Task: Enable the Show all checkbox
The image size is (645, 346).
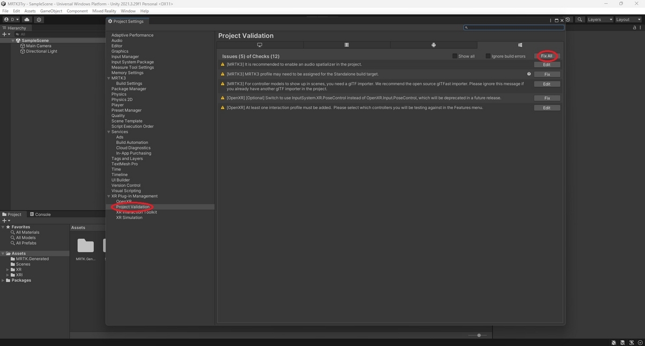Action: tap(455, 56)
